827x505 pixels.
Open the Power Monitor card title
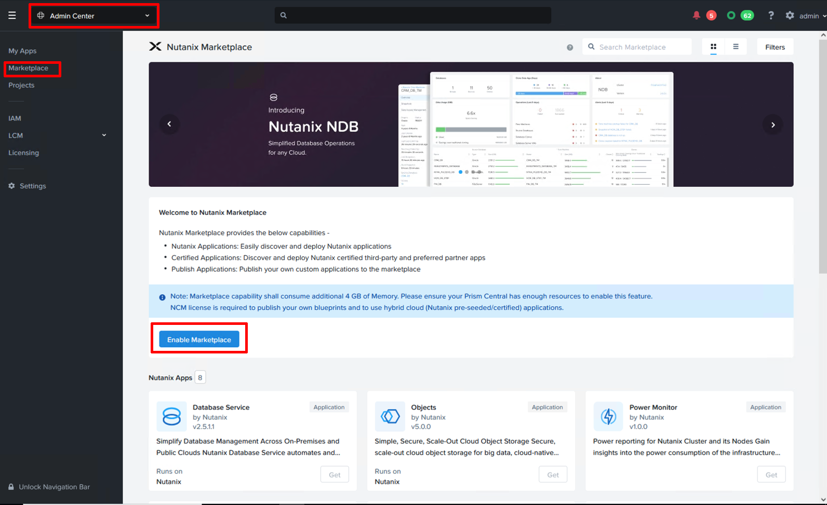point(653,407)
